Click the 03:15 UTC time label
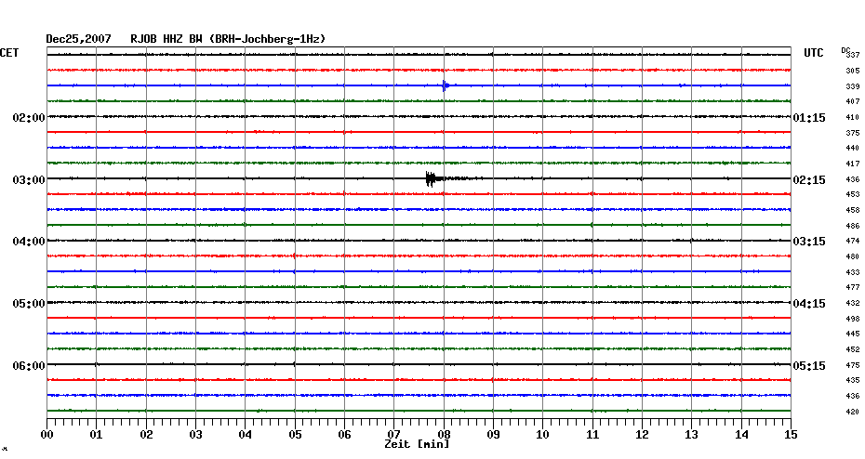The image size is (865, 459). point(809,242)
